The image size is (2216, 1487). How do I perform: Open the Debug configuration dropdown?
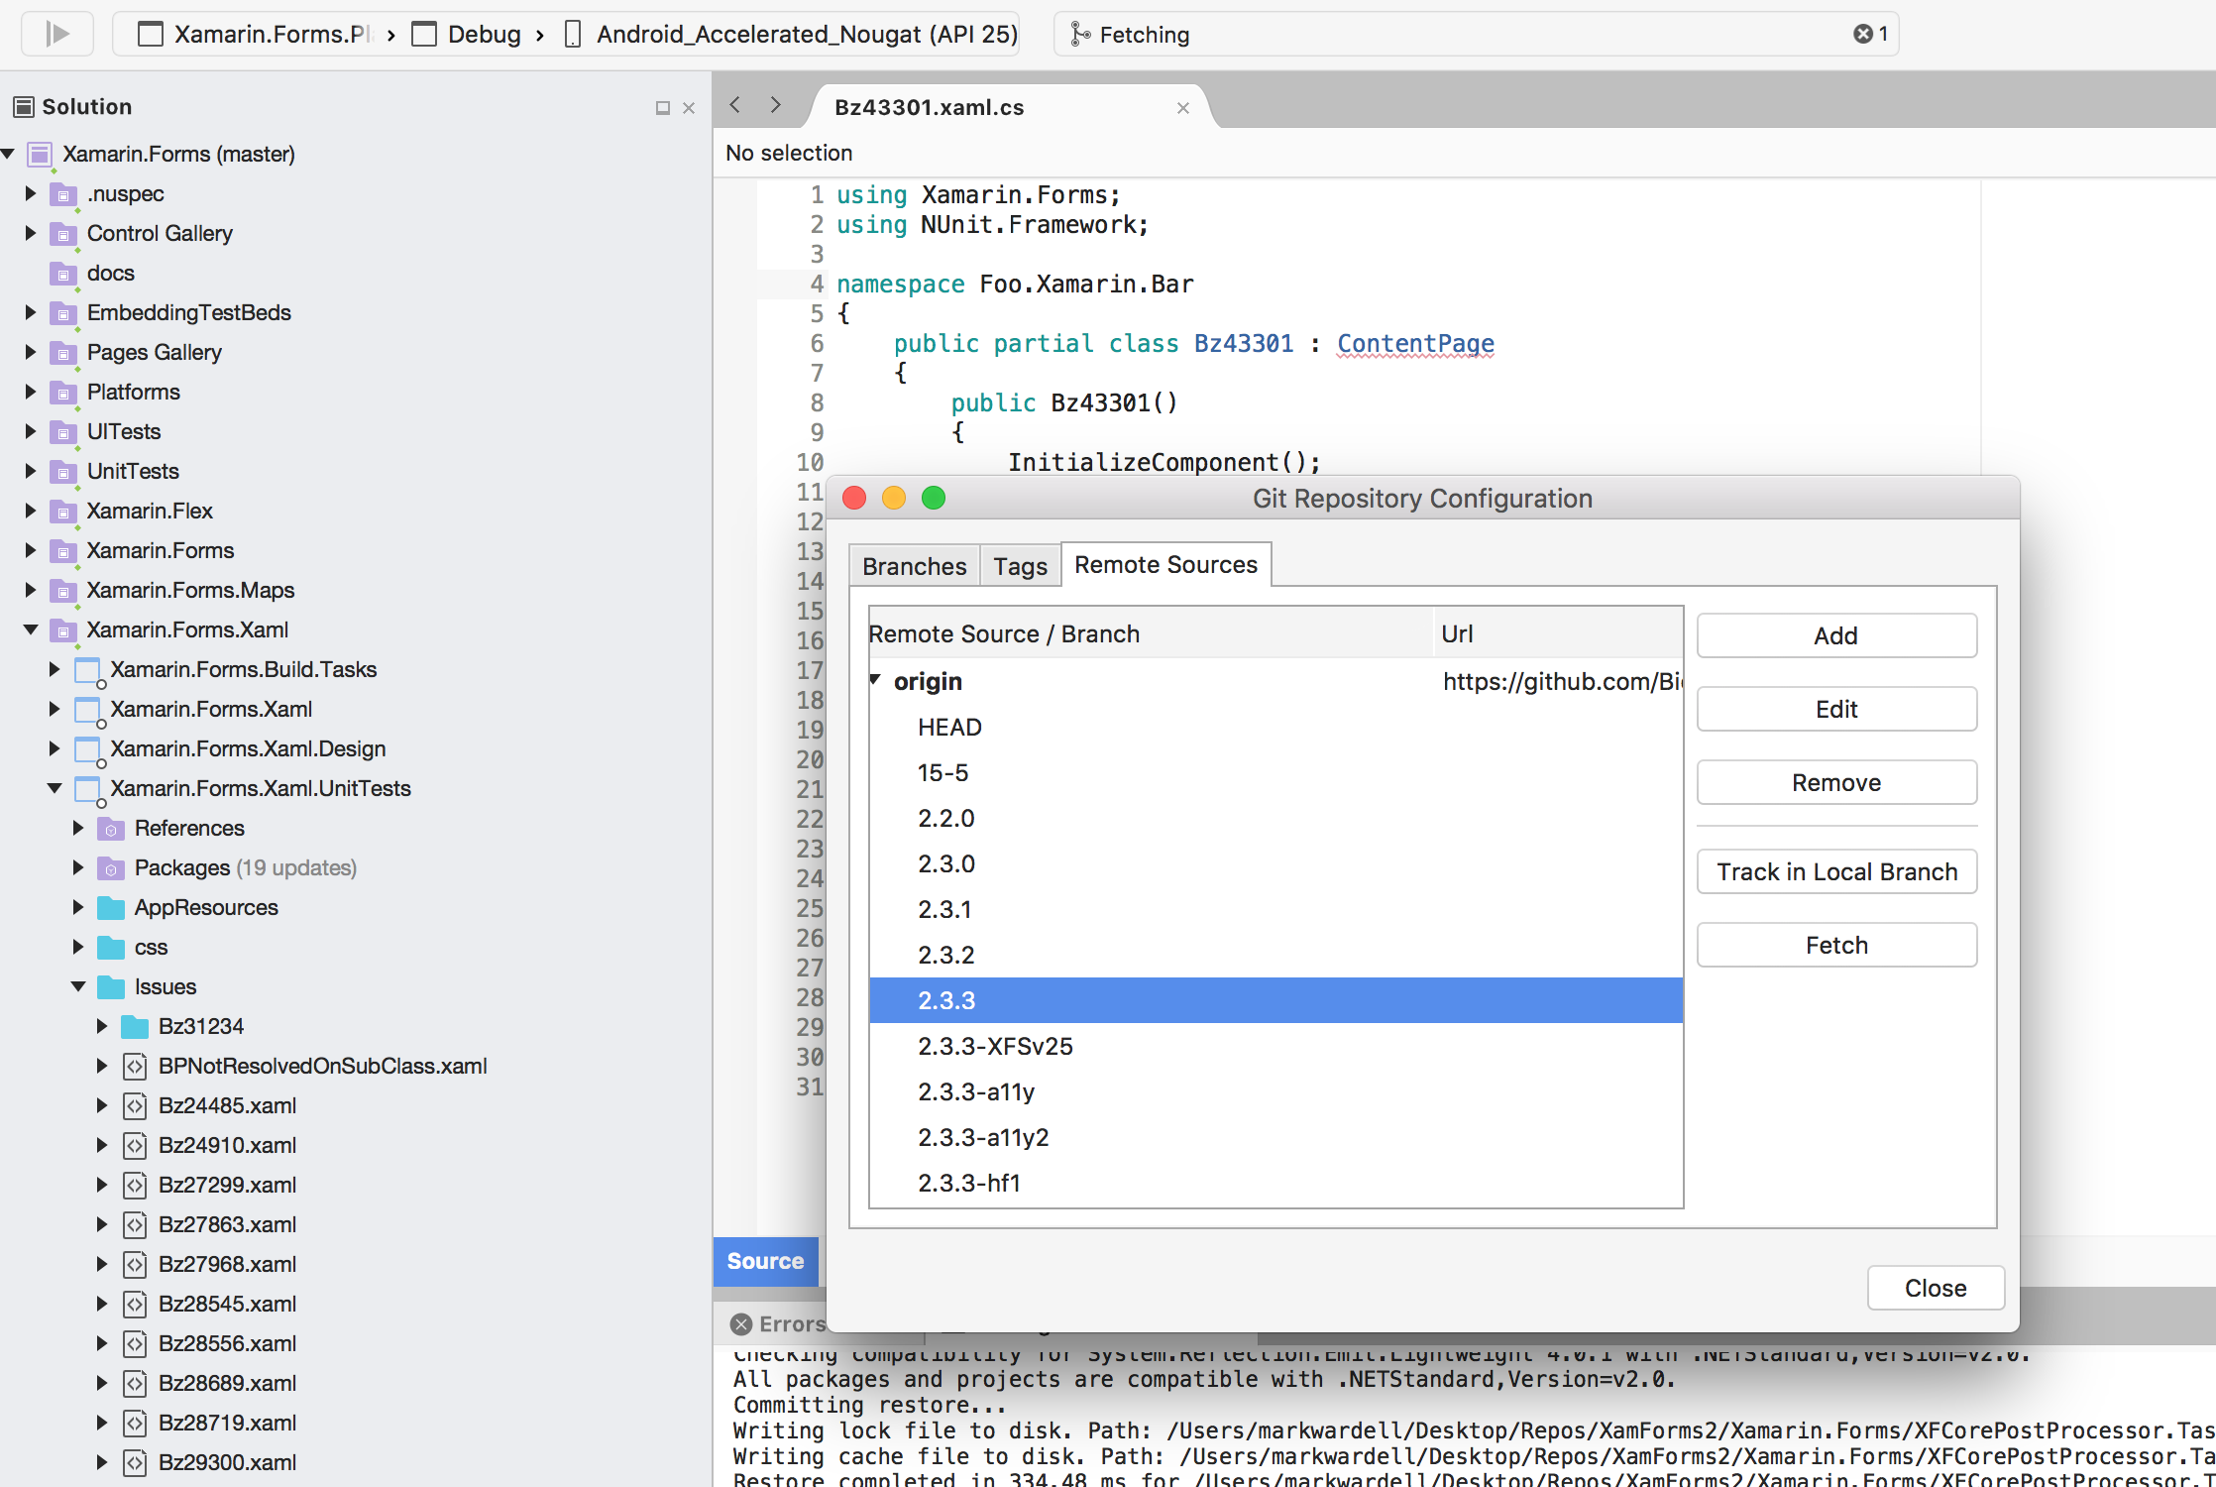pos(468,35)
